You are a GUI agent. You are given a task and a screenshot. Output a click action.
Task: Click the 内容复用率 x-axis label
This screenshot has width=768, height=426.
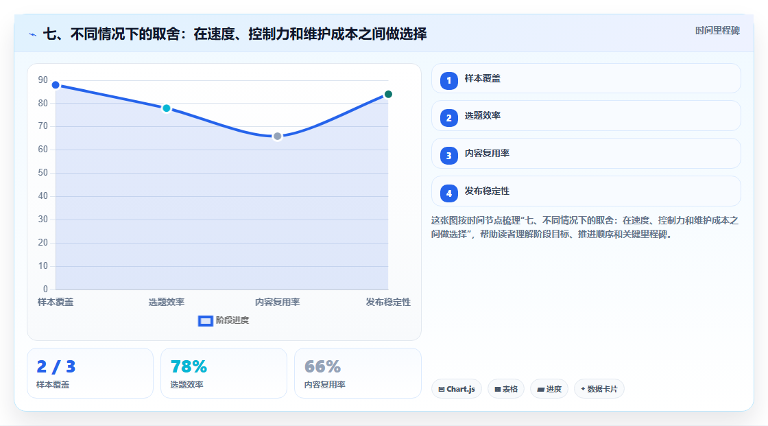(x=277, y=302)
